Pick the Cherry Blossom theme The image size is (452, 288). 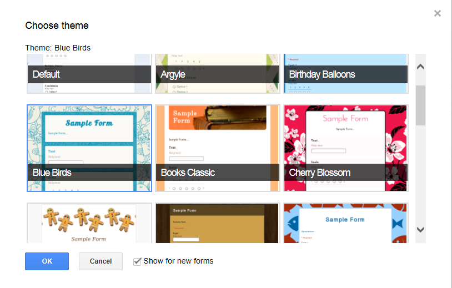click(345, 139)
